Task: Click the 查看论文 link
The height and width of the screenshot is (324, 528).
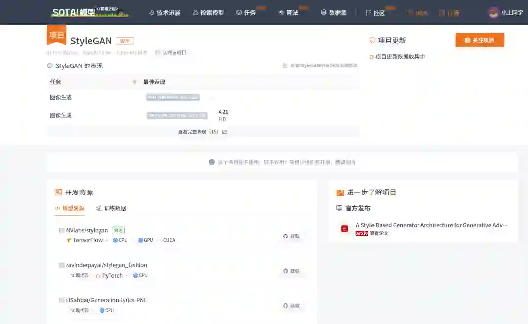Action: point(379,233)
